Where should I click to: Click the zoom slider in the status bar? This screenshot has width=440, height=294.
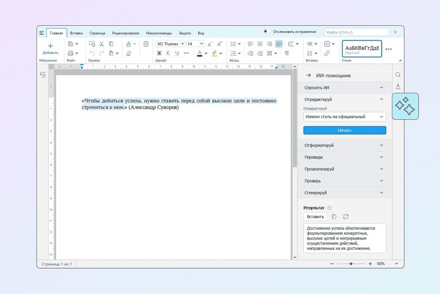tap(351, 264)
